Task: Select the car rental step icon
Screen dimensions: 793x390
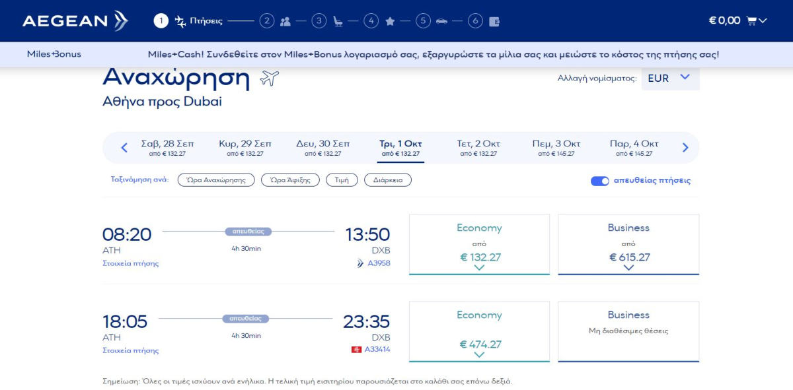Action: (441, 21)
